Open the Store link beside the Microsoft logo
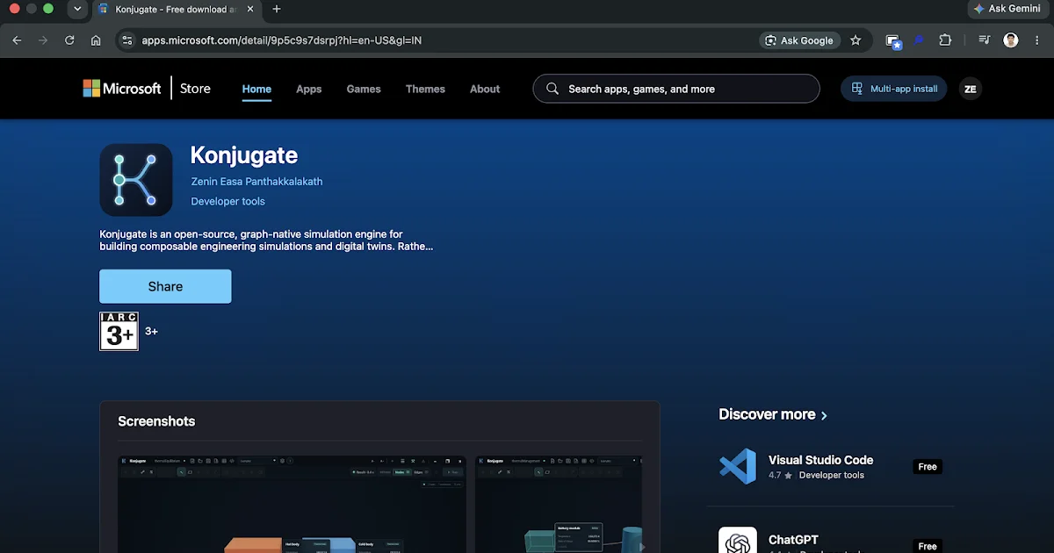The image size is (1054, 553). pos(195,89)
